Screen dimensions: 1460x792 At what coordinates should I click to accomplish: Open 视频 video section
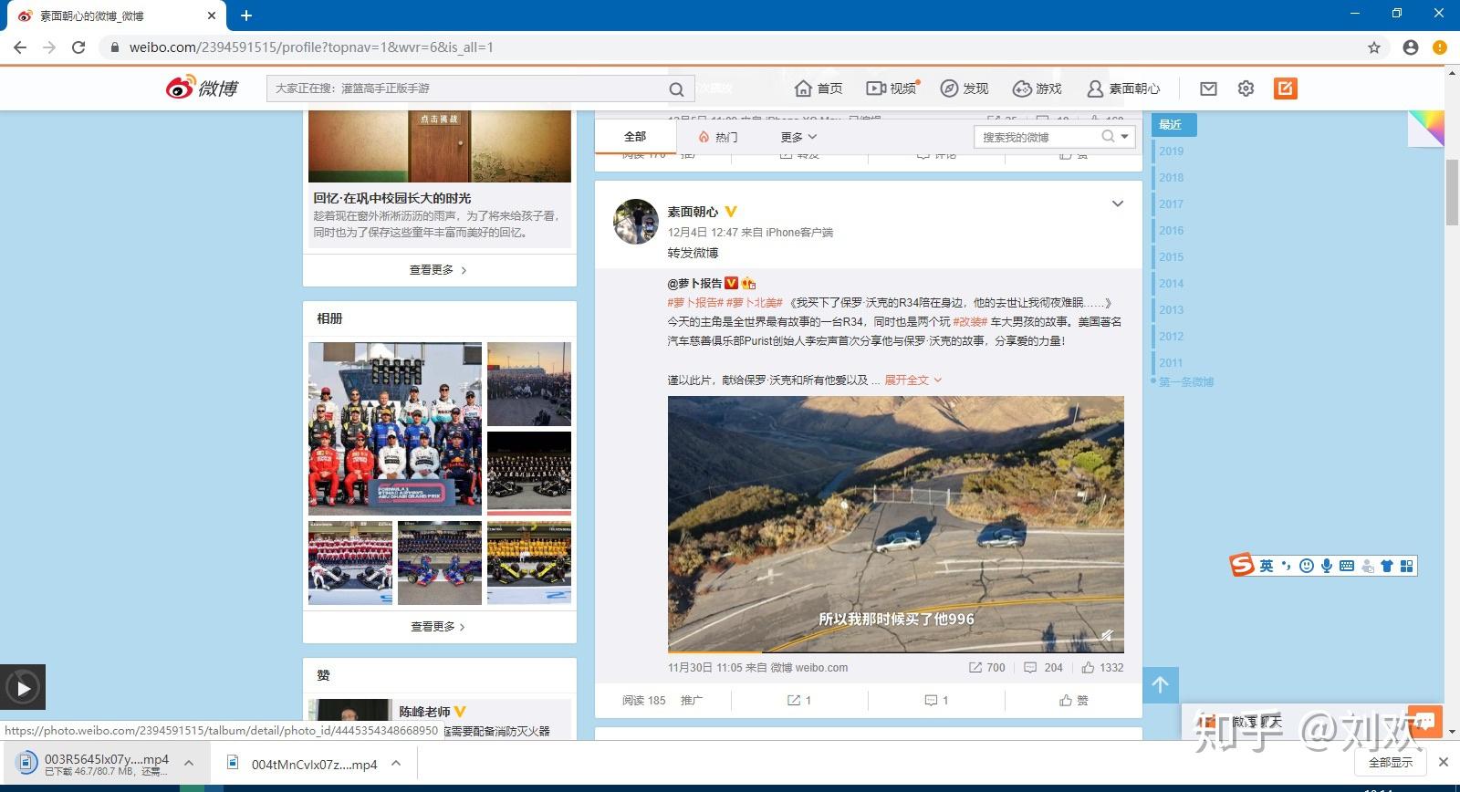coord(892,89)
